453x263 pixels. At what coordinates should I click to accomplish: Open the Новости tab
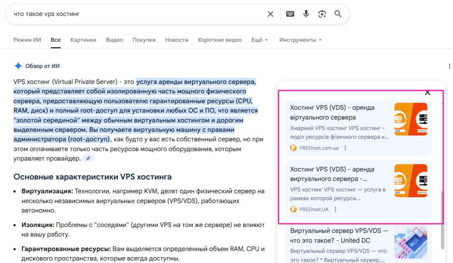pyautogui.click(x=177, y=40)
